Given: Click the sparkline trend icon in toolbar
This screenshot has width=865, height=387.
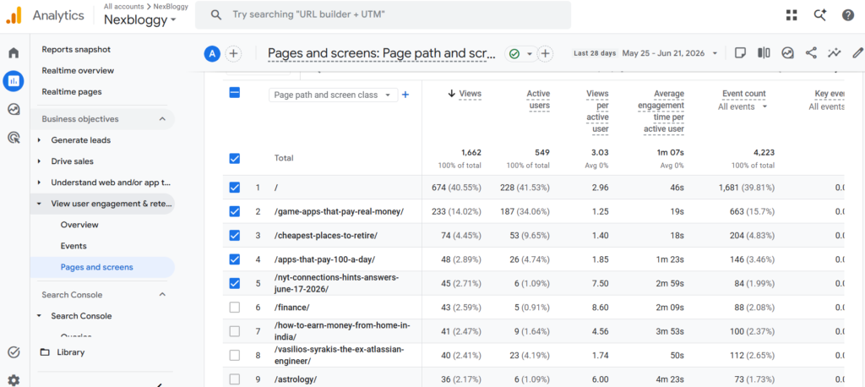Looking at the screenshot, I should tap(834, 53).
